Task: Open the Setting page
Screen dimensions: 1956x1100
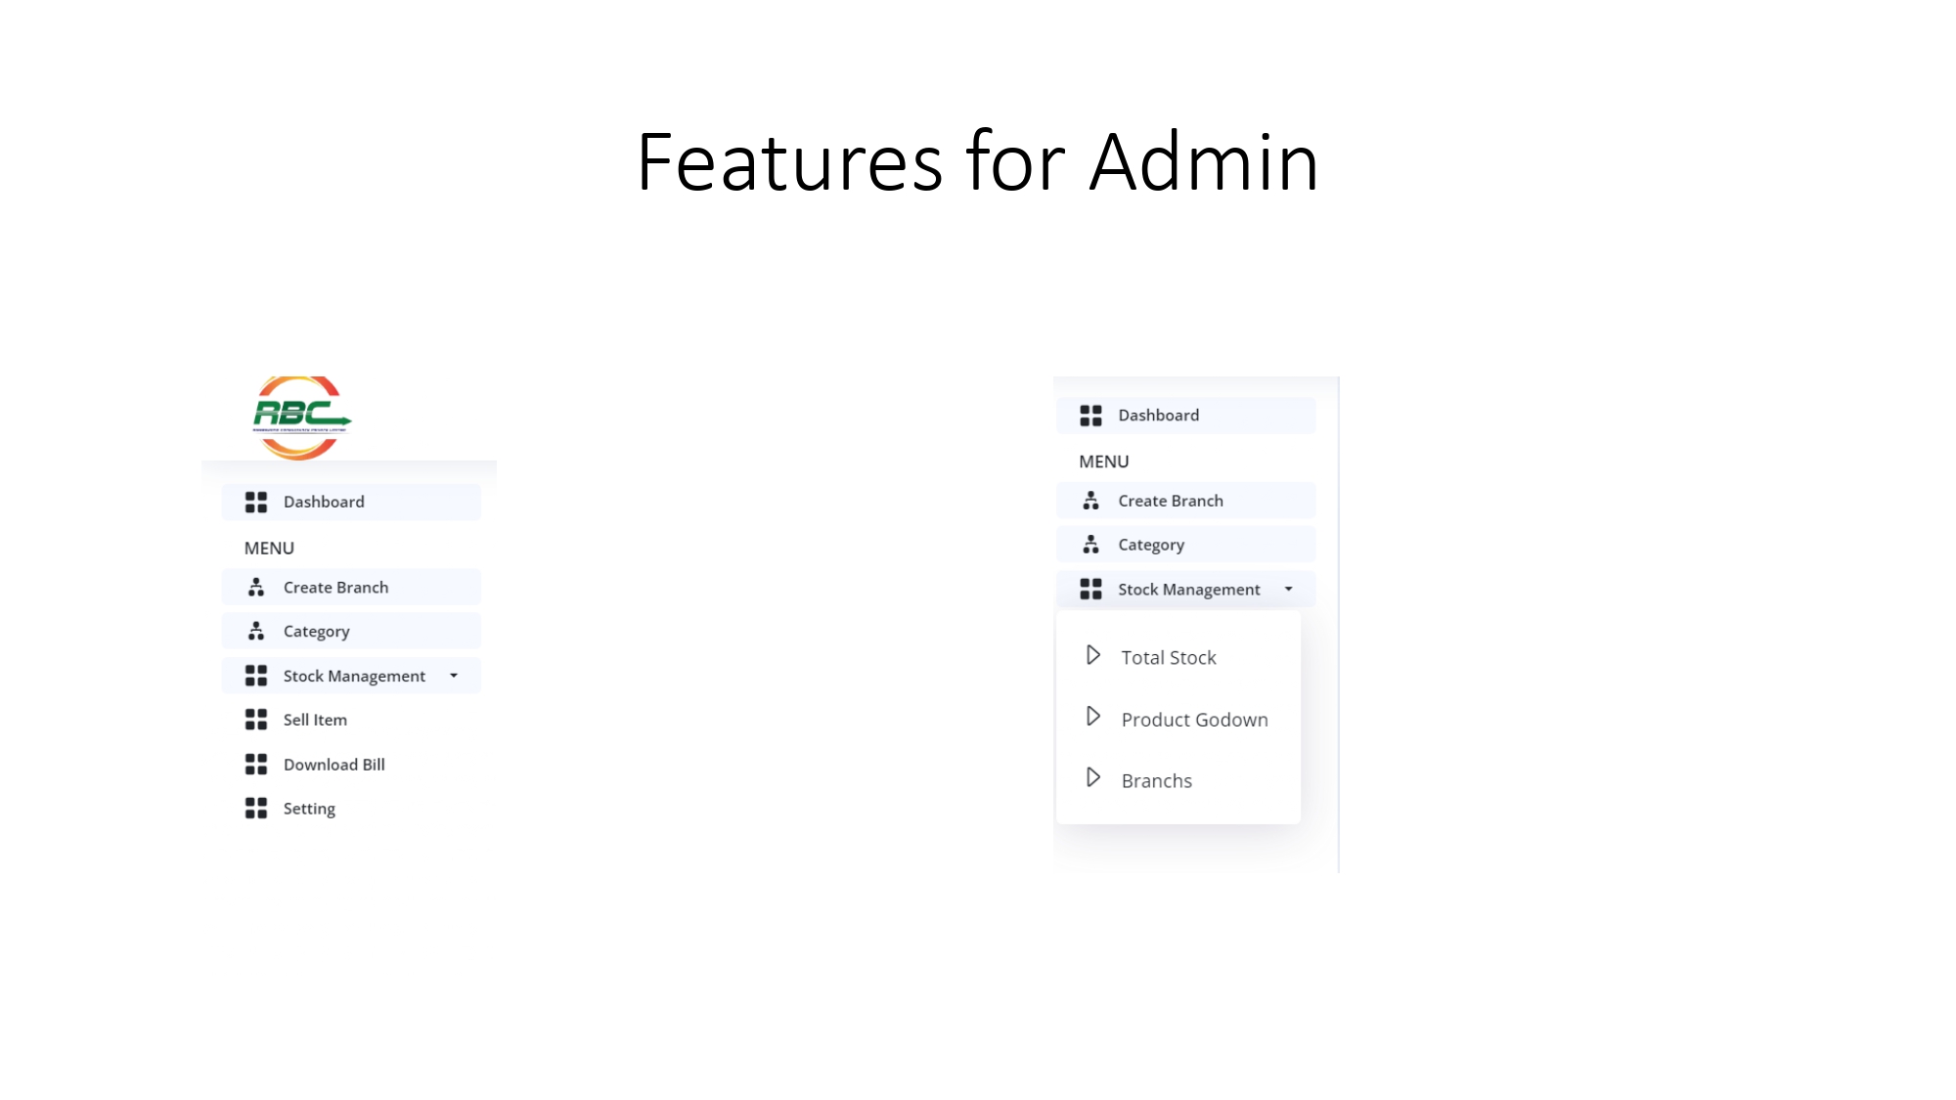Action: pos(309,809)
